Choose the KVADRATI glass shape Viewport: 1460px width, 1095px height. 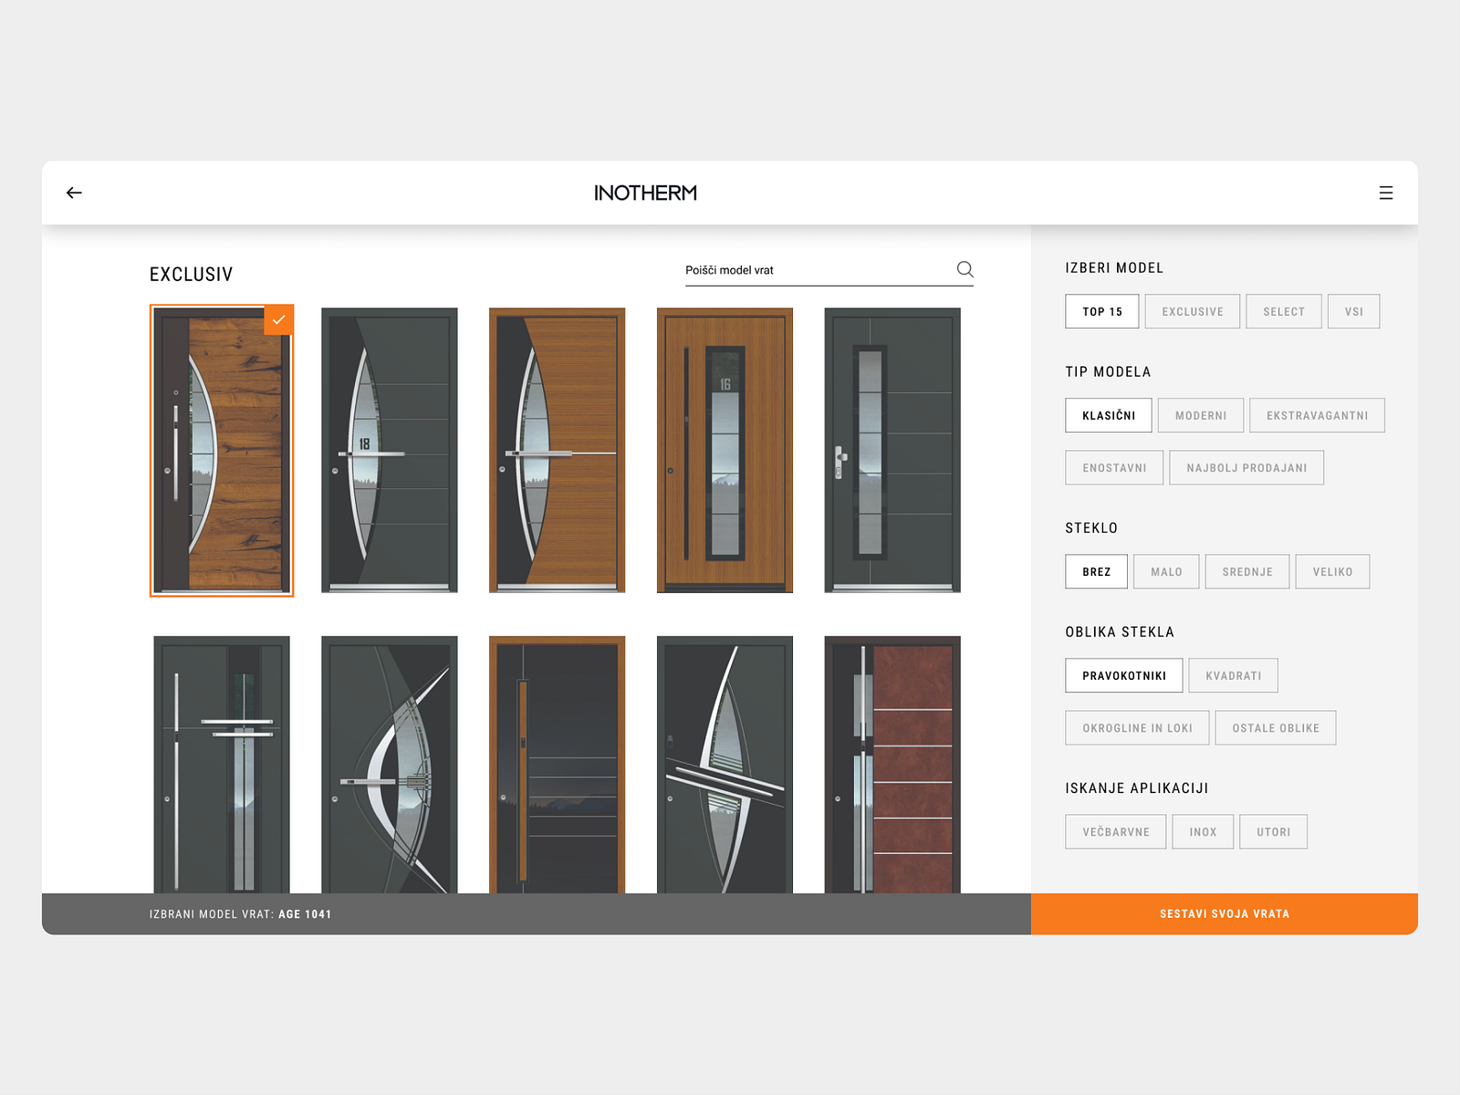1233,675
